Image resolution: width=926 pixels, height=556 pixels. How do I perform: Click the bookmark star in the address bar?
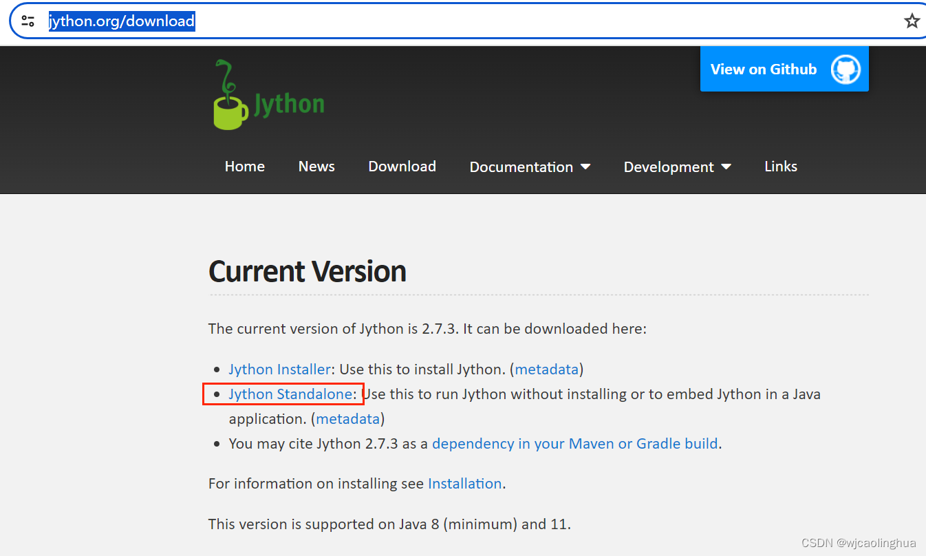[x=912, y=21]
